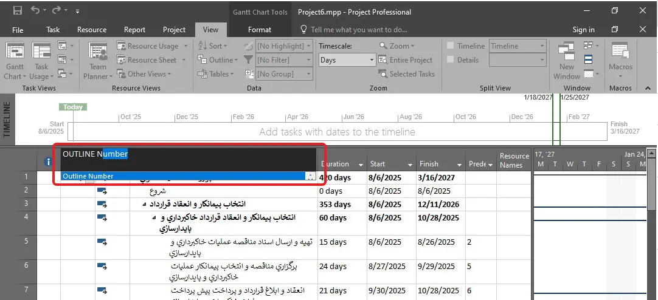Click the Arrange All windows icon

point(589,60)
